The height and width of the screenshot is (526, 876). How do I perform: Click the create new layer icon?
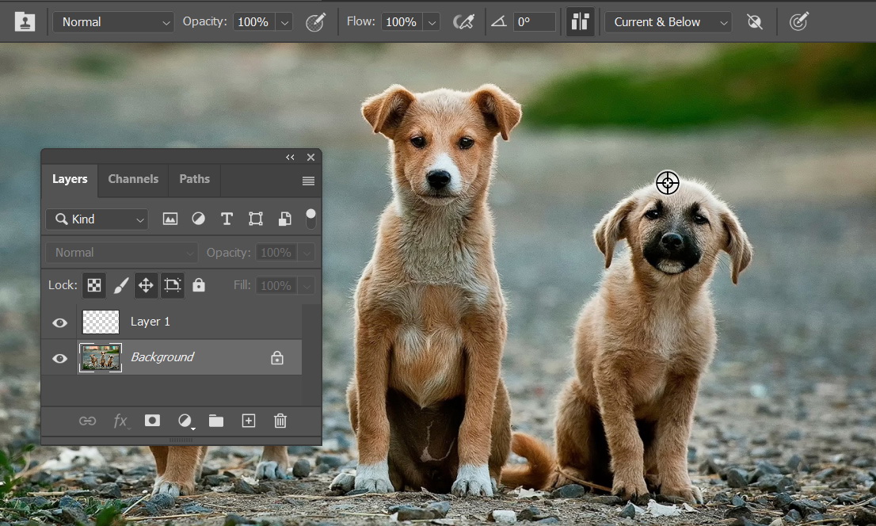[249, 421]
